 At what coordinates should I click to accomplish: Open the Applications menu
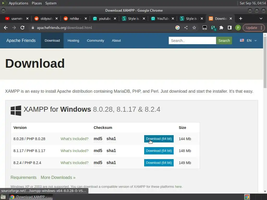19,3
